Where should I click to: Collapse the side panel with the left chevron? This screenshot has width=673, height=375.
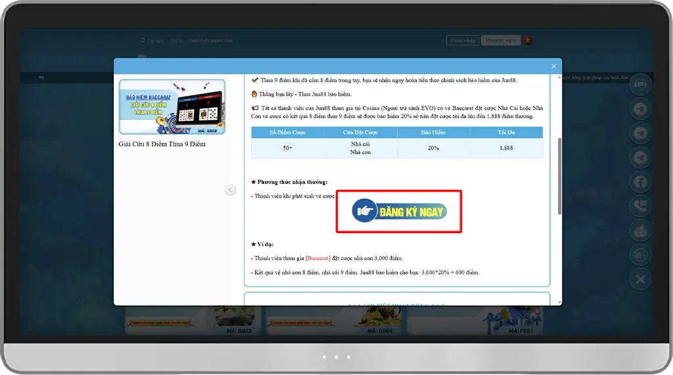231,190
